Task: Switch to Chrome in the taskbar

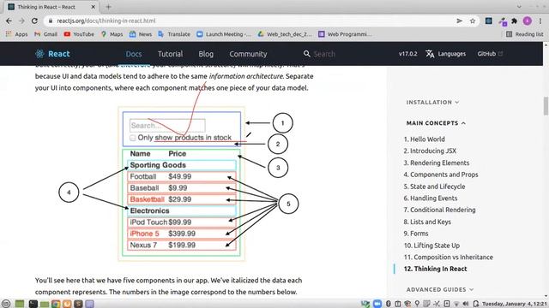Action: point(55,304)
